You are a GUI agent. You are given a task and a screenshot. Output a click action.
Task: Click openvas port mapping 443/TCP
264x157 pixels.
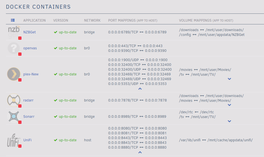(x=135, y=46)
